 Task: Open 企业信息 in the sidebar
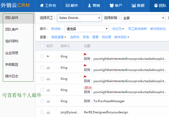(12, 53)
